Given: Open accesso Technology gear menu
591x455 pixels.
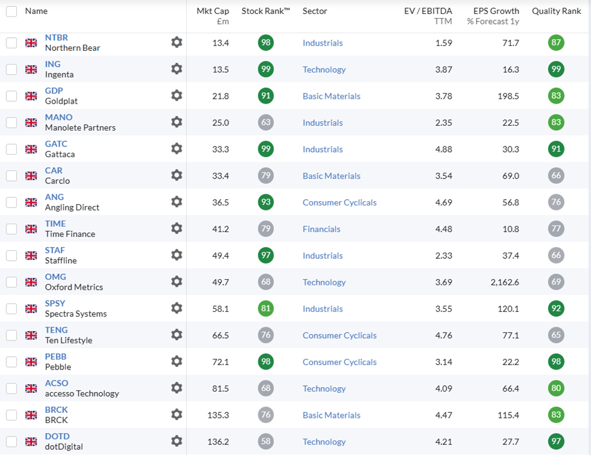Looking at the screenshot, I should [177, 388].
